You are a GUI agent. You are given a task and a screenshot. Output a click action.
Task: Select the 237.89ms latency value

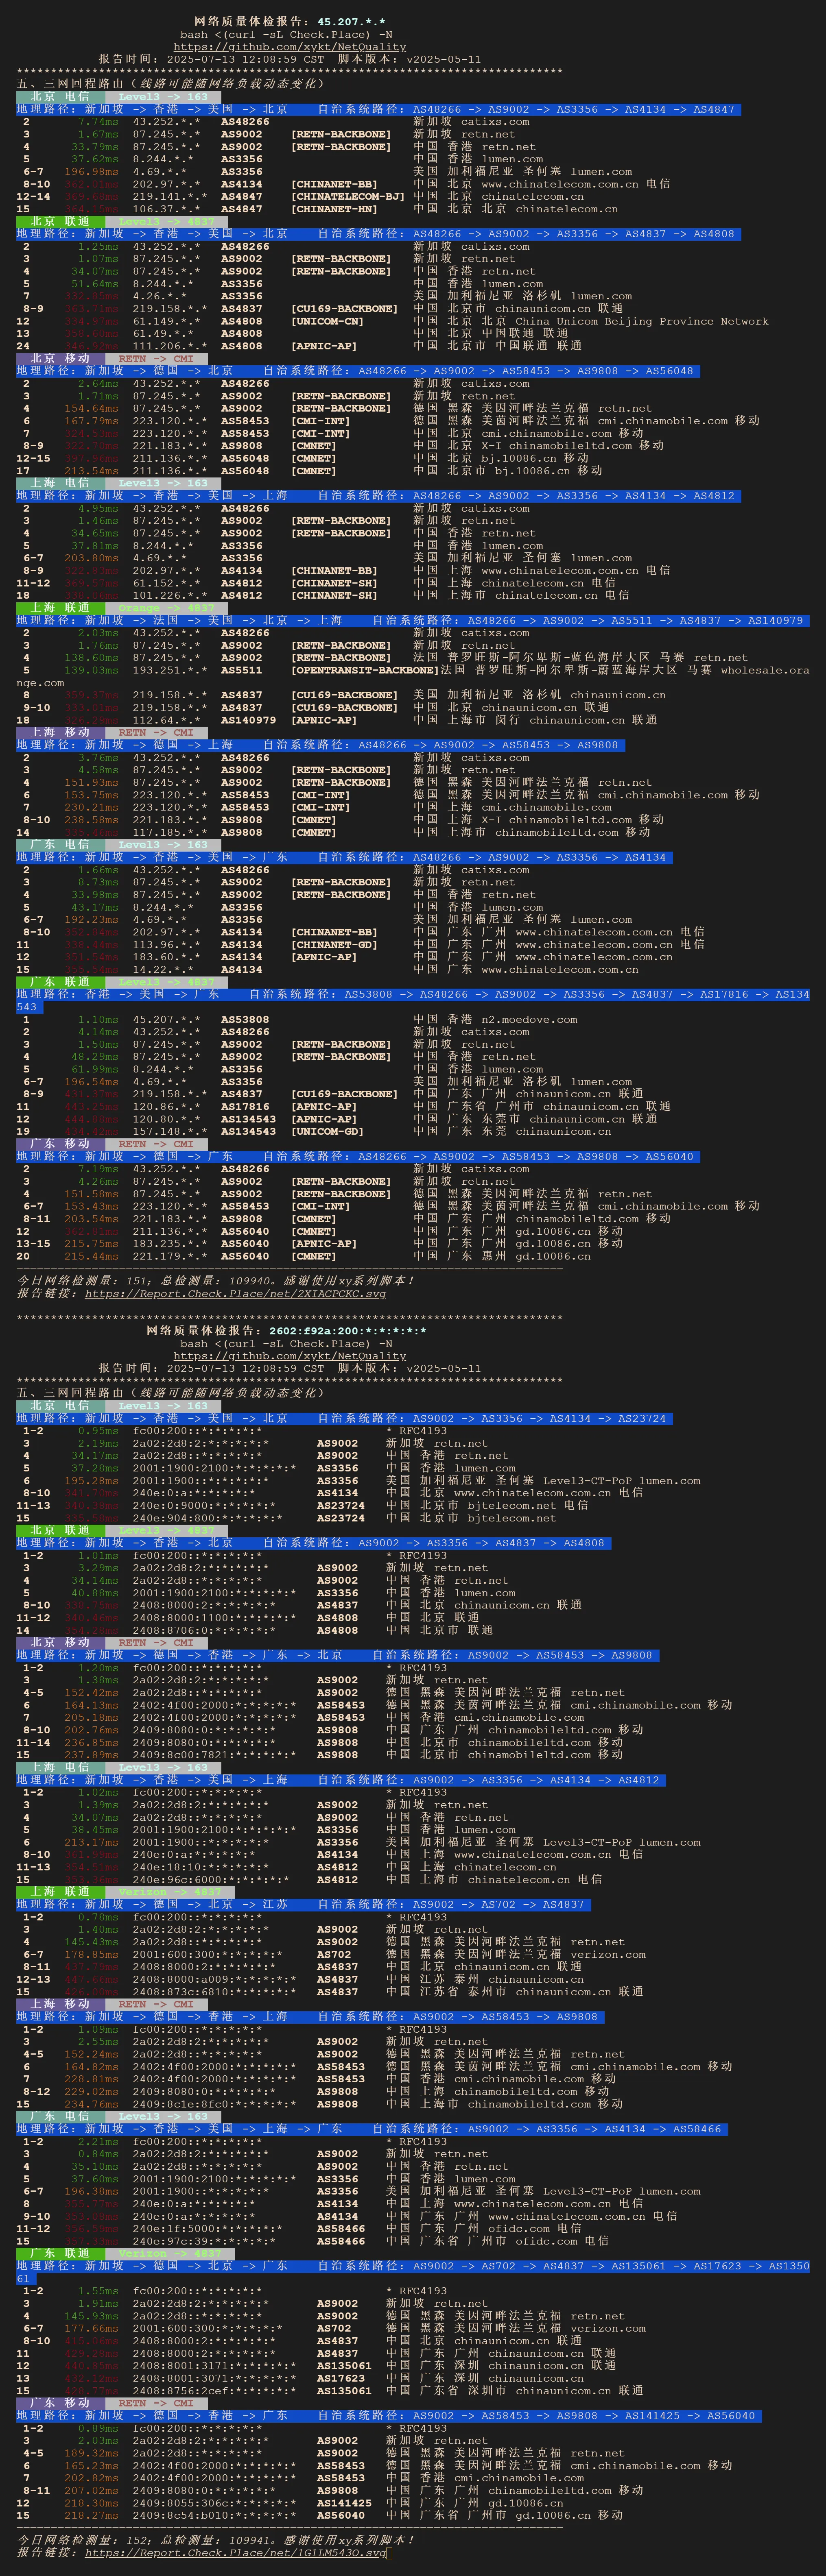[91, 1755]
